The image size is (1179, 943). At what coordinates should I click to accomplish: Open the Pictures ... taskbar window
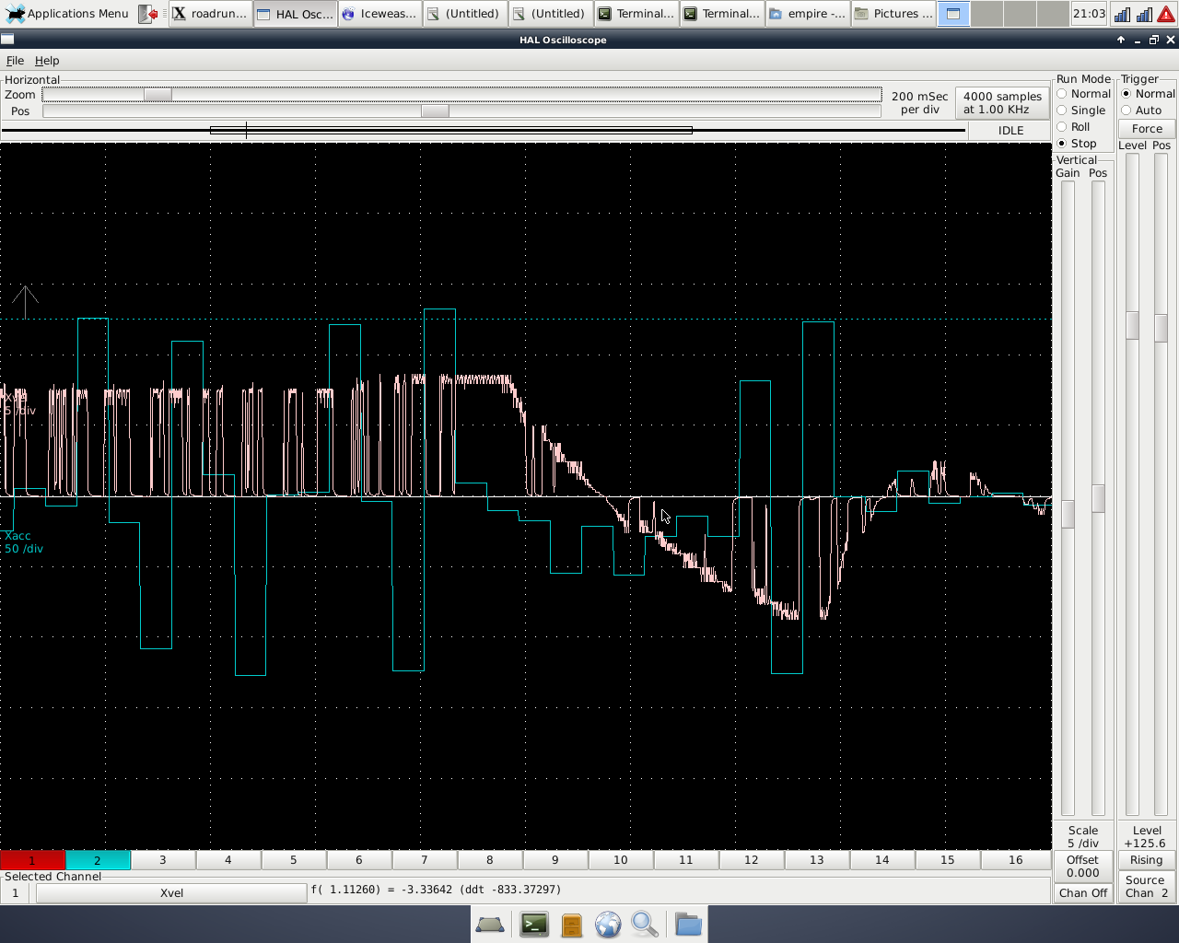coord(893,14)
